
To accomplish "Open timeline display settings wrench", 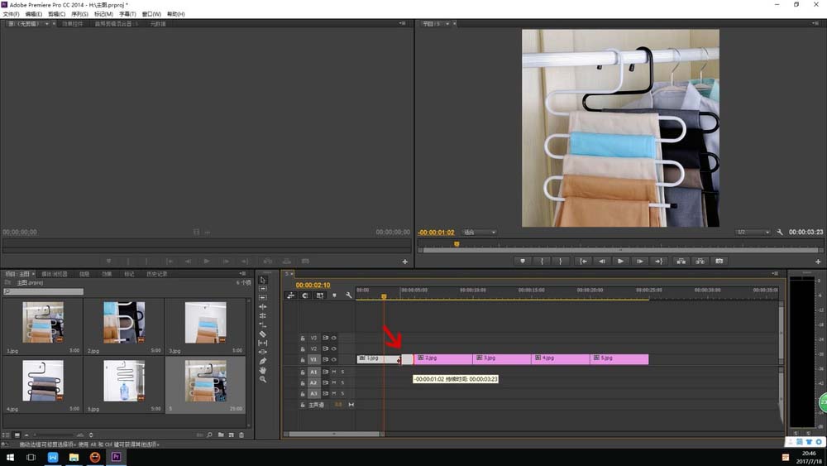I will [x=349, y=295].
